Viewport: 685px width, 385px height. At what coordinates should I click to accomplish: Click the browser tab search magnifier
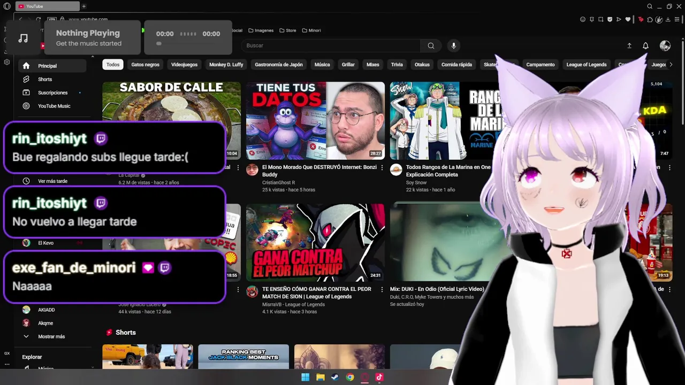tap(650, 6)
